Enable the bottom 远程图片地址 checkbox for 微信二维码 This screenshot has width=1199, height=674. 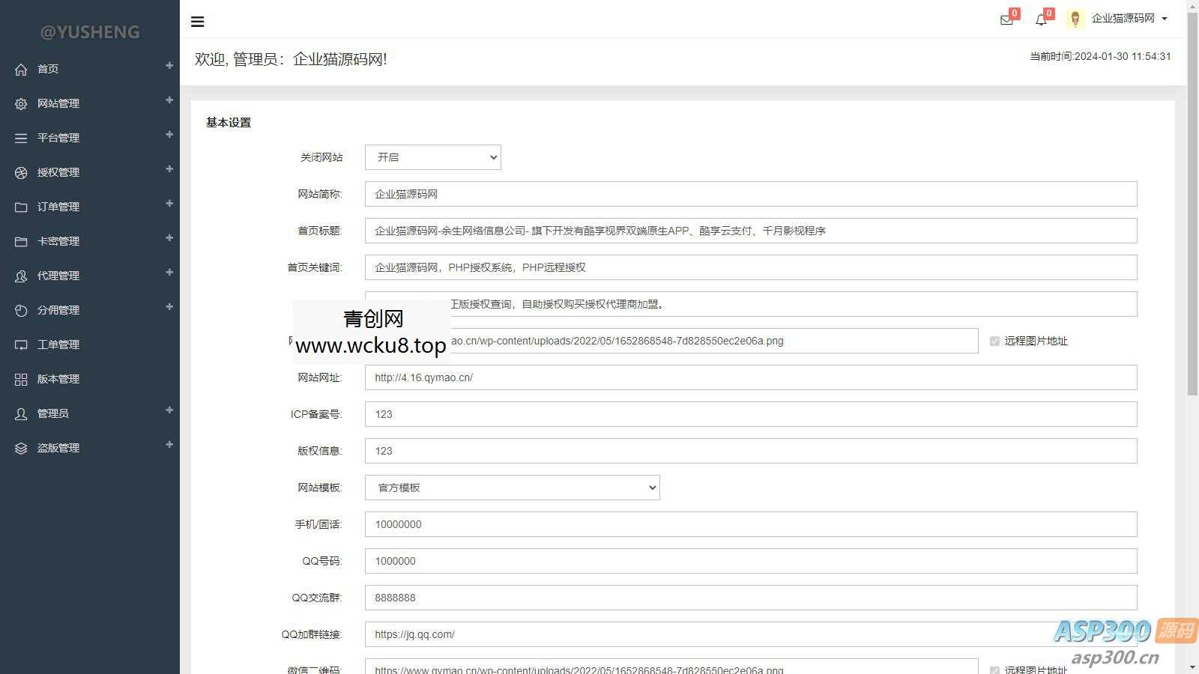click(994, 670)
